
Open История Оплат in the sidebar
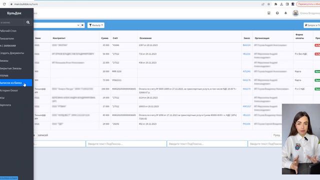pos(9,90)
